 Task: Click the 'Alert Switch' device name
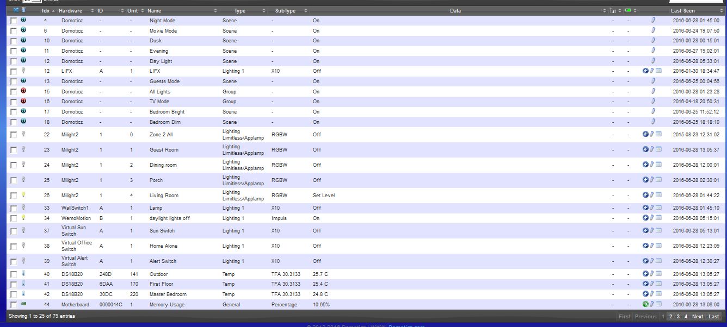163,261
